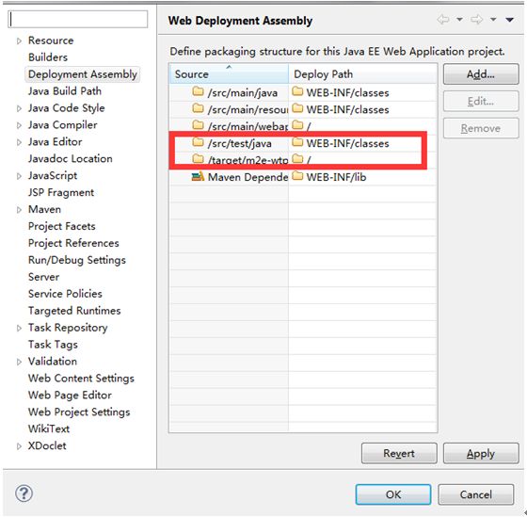This screenshot has width=527, height=517.
Task: Select the /src/main/java folder icon
Action: coord(198,91)
